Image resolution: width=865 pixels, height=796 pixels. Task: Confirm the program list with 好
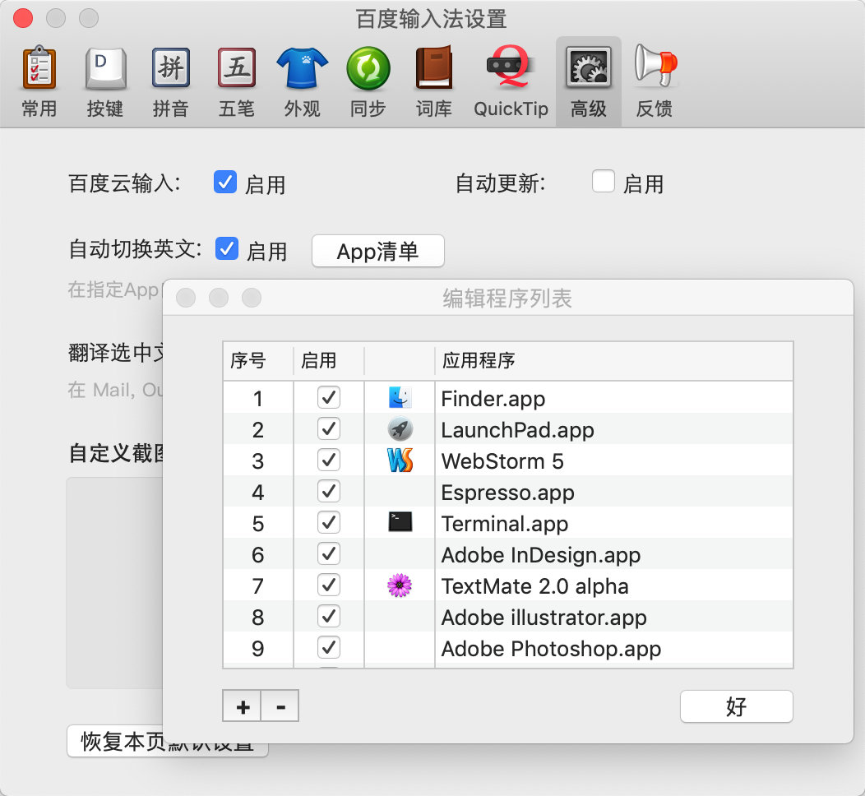pos(736,706)
